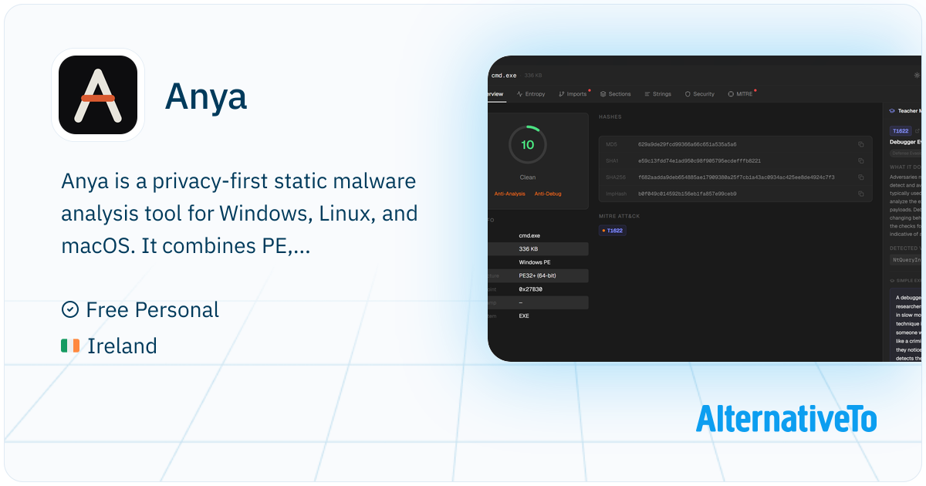Open T1622 external link icon
Image resolution: width=926 pixels, height=486 pixels.
click(x=918, y=131)
